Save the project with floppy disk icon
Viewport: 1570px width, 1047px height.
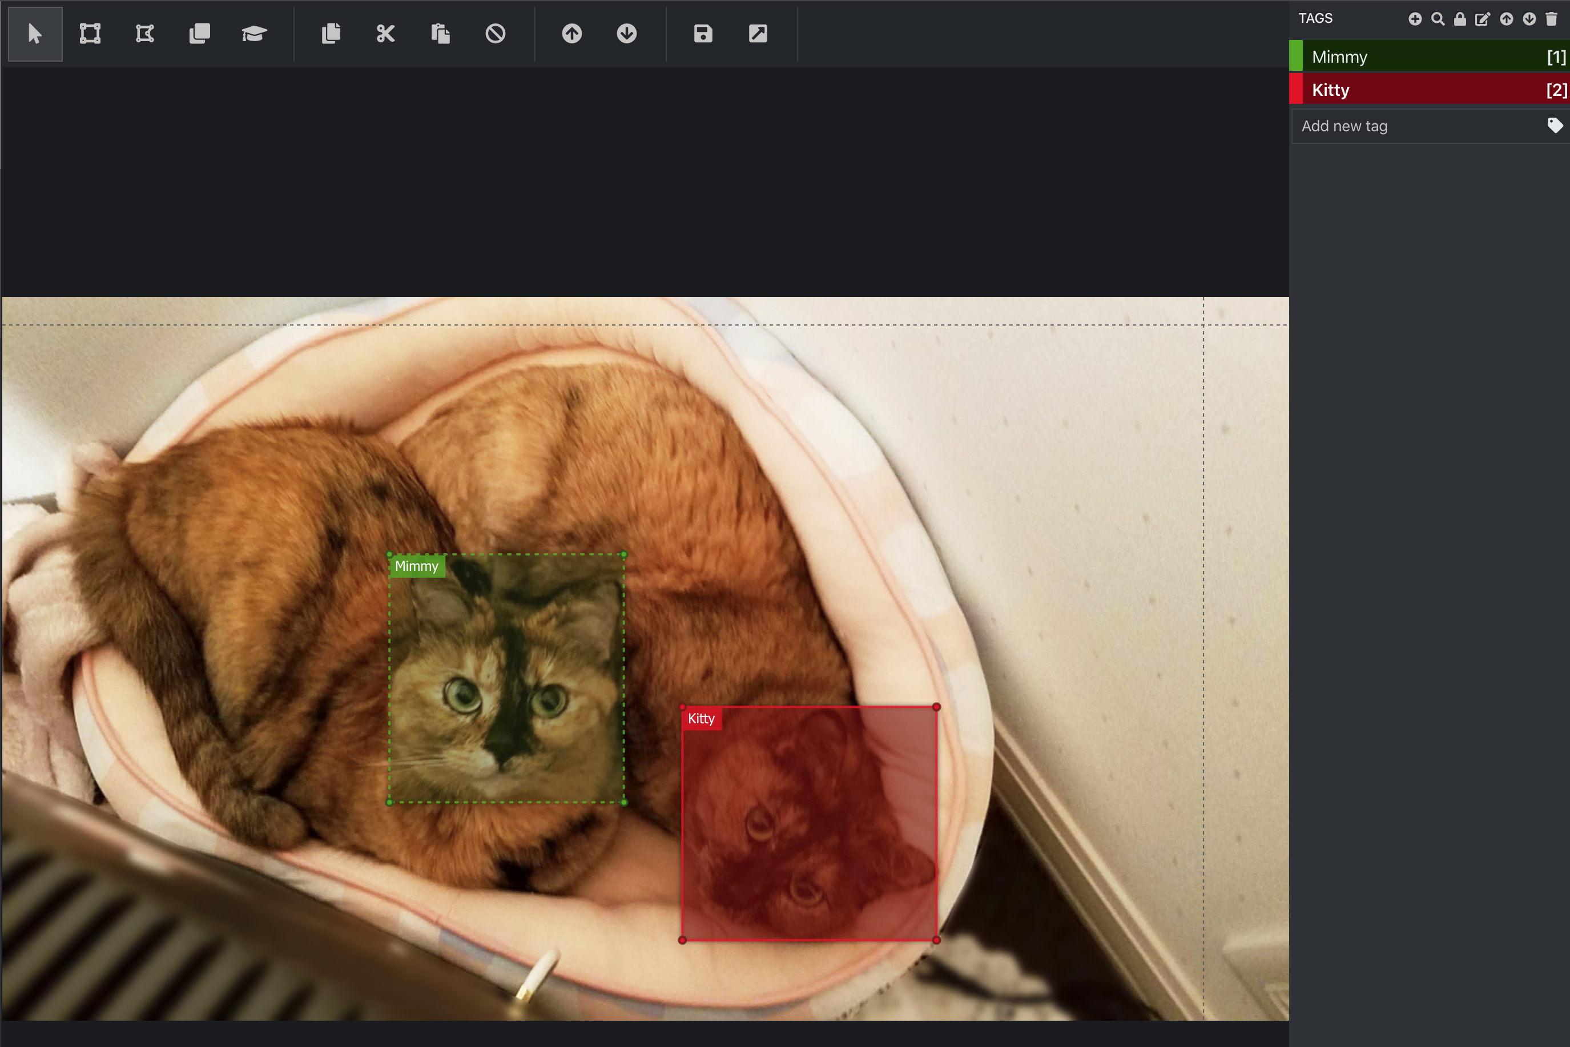coord(703,33)
